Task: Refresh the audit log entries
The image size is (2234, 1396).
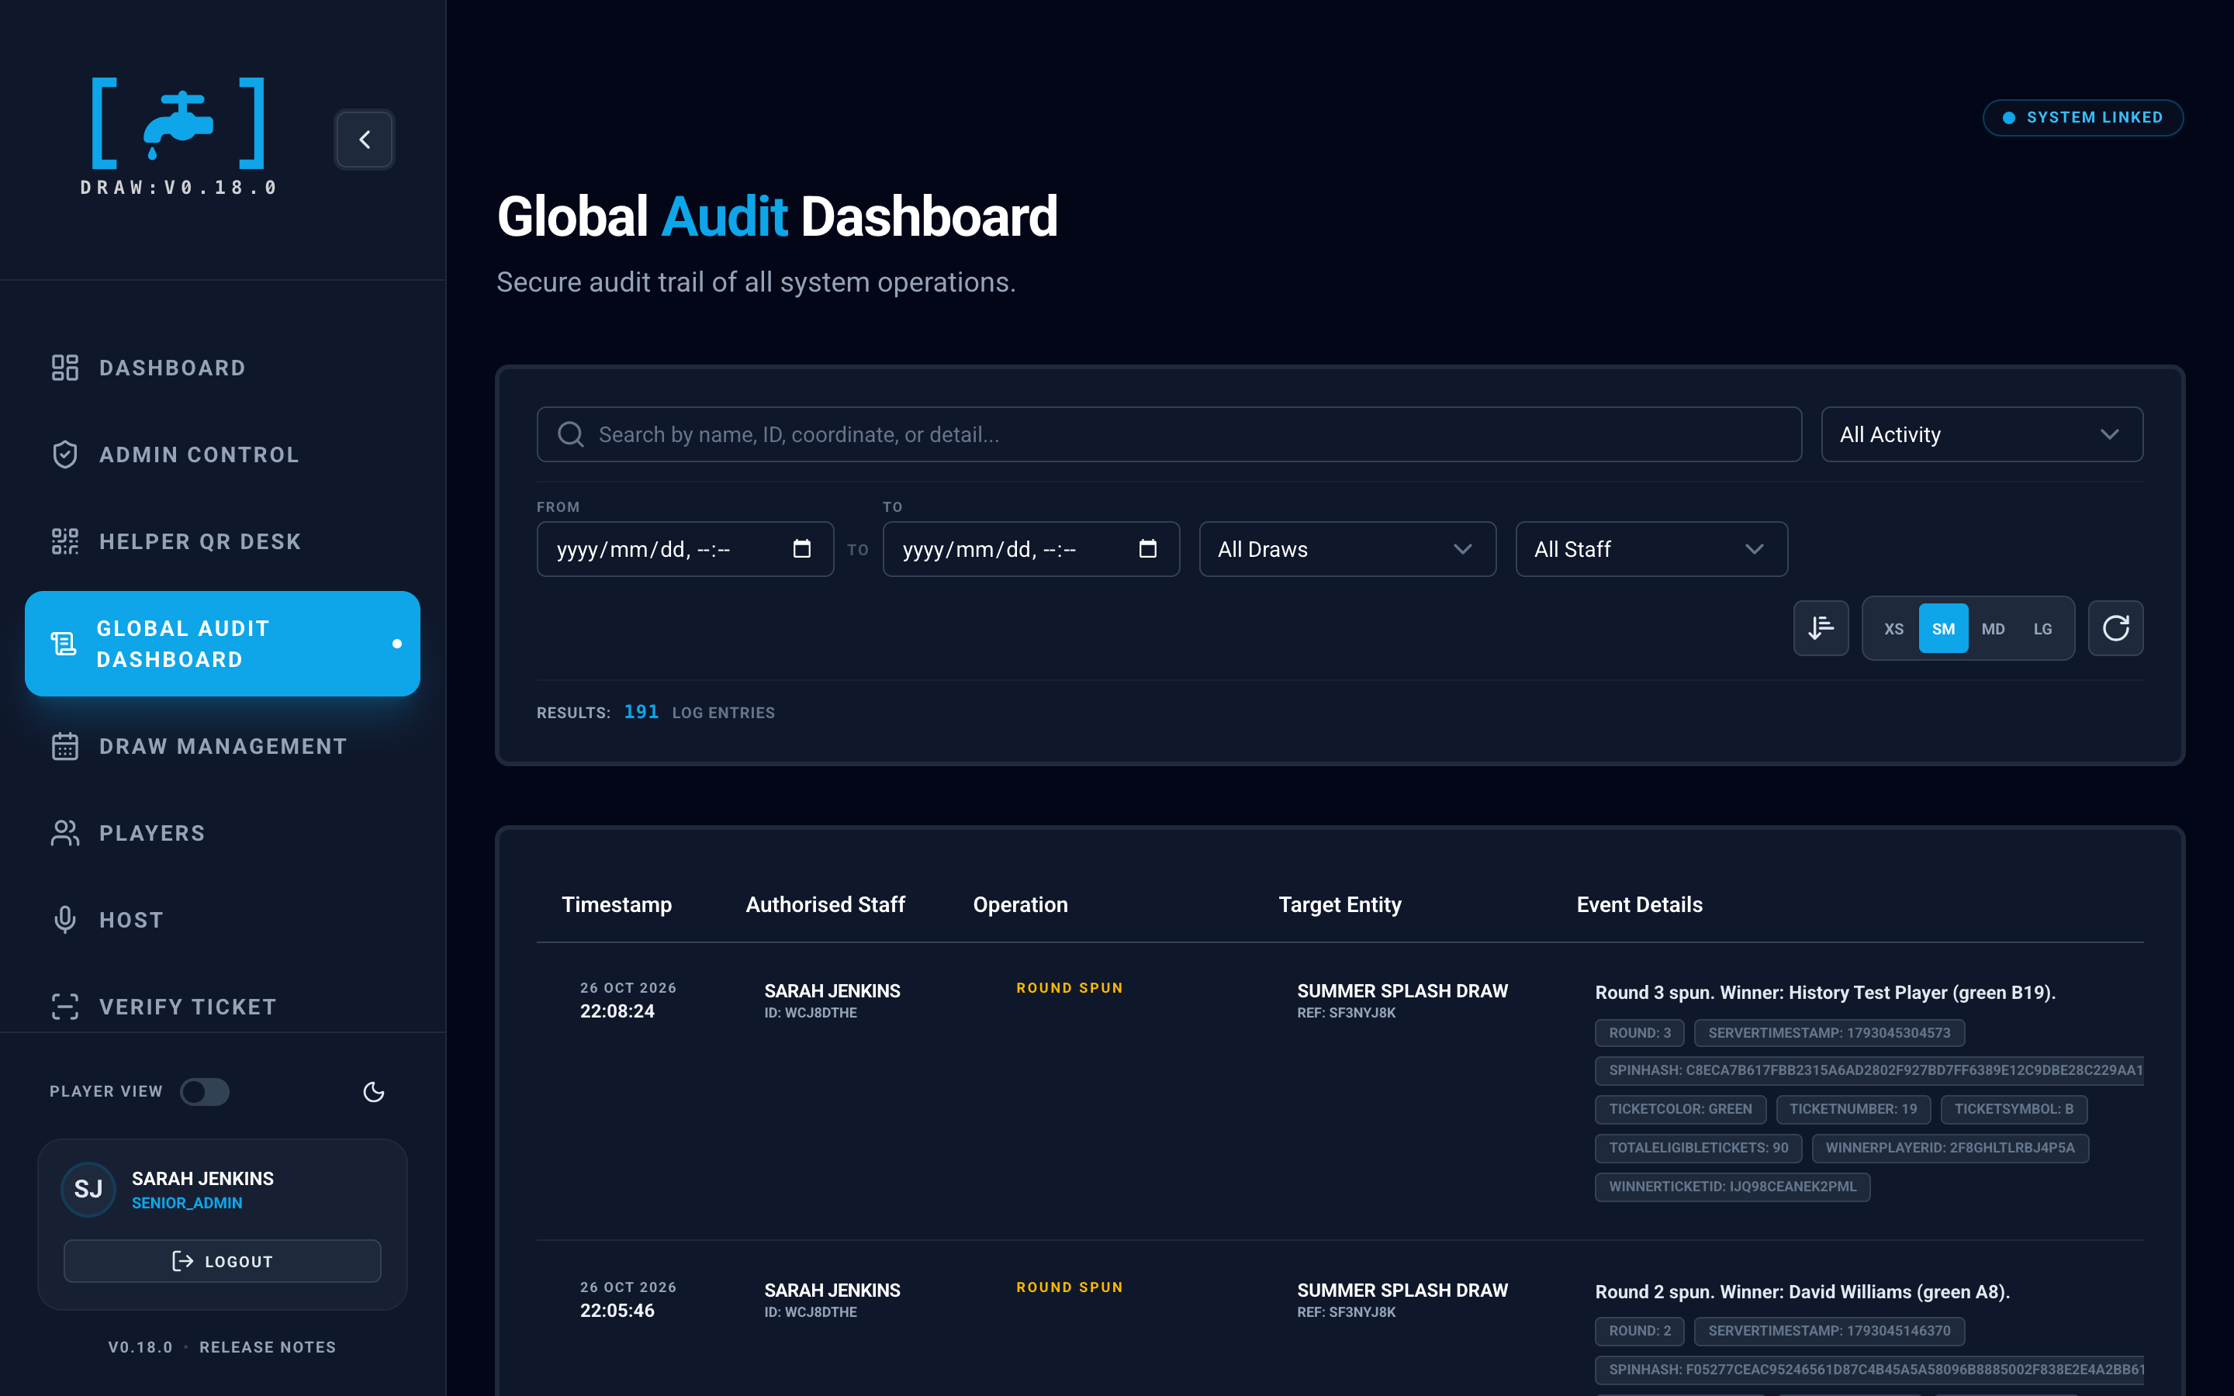Action: 2115,628
